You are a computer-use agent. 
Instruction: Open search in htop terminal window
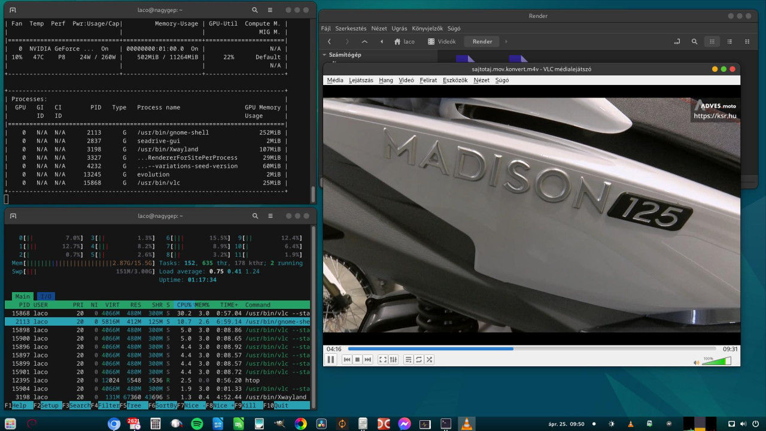click(x=255, y=216)
